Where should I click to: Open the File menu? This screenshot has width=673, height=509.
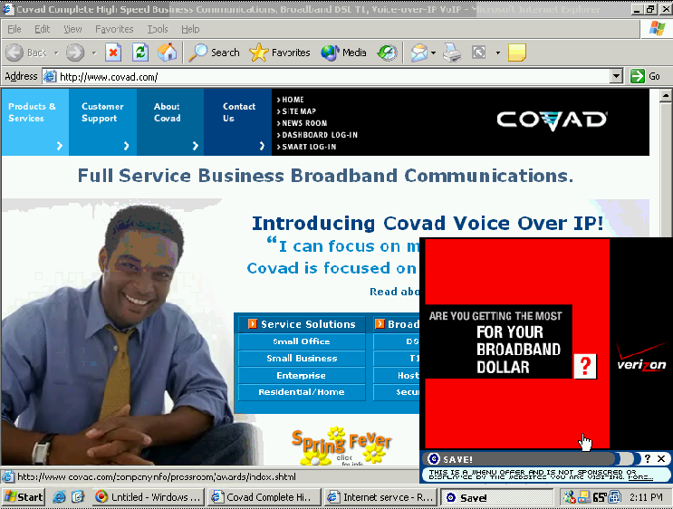tap(14, 29)
